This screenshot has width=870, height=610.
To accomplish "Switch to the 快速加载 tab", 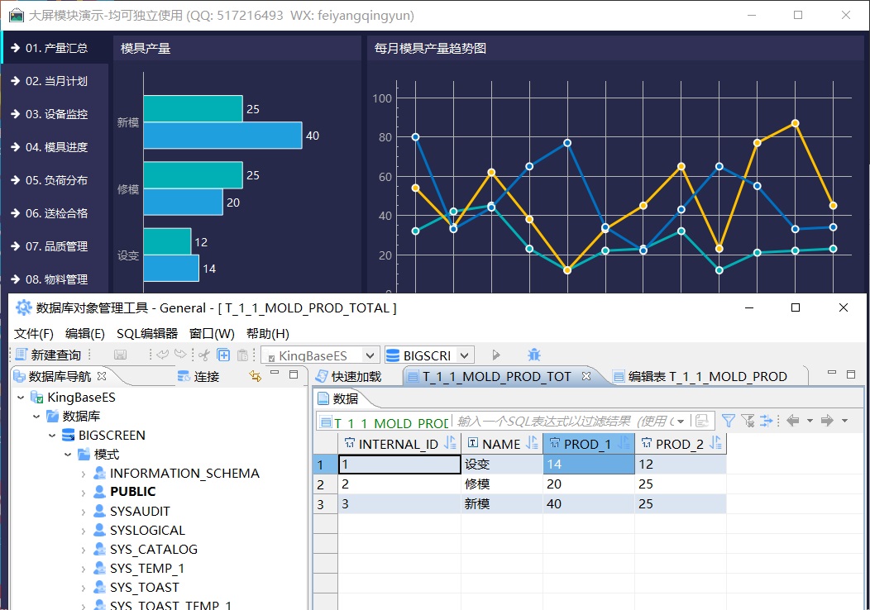I will tap(348, 376).
